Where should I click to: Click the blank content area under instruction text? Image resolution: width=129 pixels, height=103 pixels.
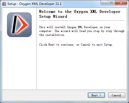tap(82, 68)
